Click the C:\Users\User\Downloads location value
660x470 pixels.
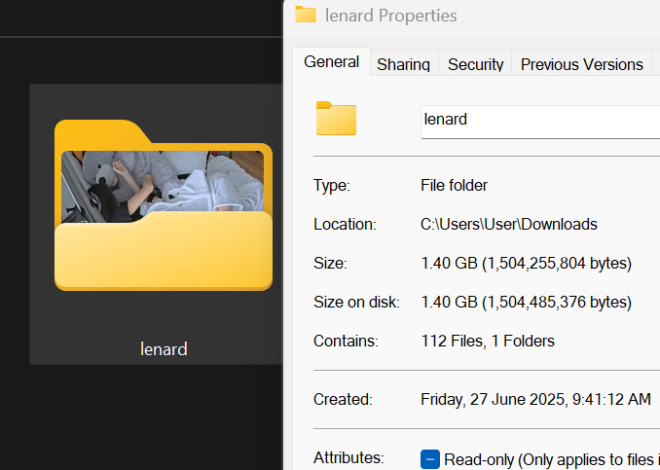[x=509, y=224]
